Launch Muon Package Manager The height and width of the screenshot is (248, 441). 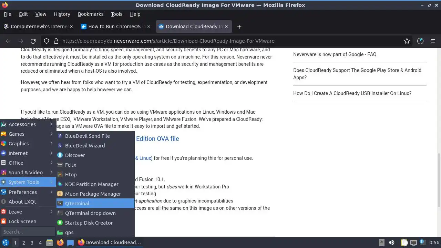pos(95,194)
